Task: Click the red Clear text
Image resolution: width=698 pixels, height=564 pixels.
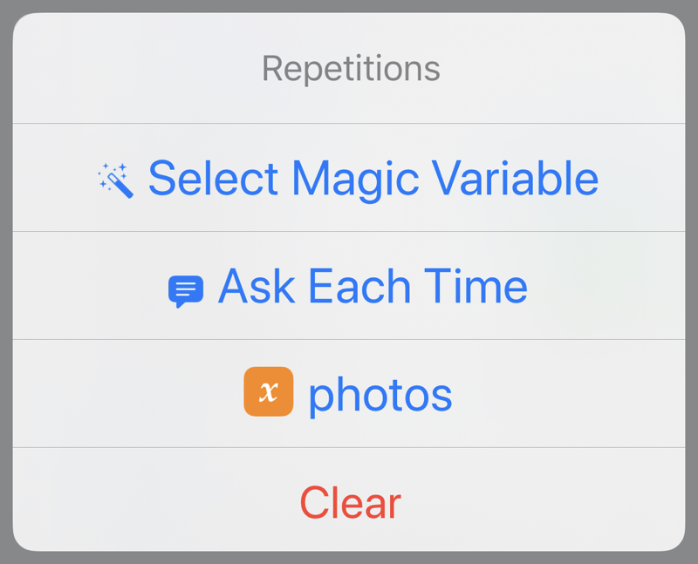Action: pyautogui.click(x=351, y=503)
